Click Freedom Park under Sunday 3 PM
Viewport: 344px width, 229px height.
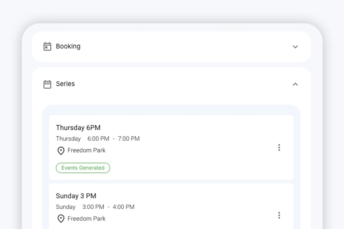pyautogui.click(x=86, y=218)
